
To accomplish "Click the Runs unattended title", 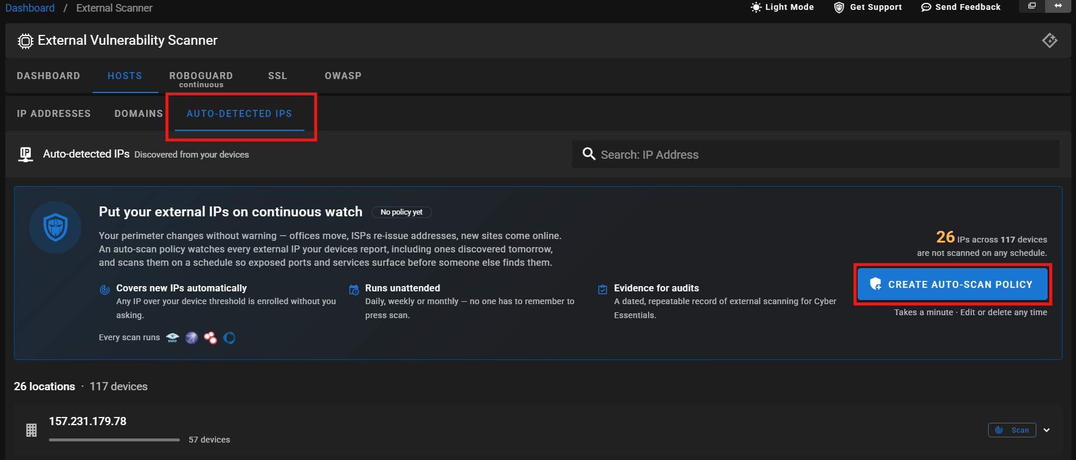I will (402, 288).
